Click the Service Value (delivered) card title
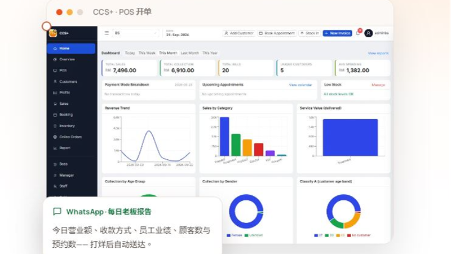This screenshot has width=451, height=254. click(320, 108)
